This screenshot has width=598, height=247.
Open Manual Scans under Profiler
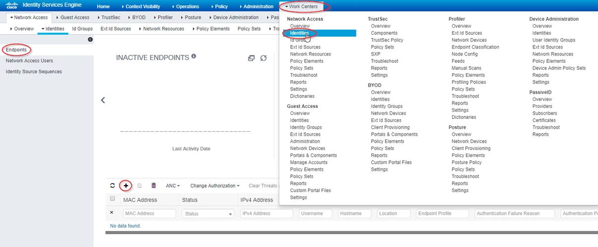click(x=466, y=68)
